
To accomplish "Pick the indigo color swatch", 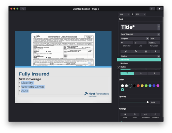I will [154, 86].
